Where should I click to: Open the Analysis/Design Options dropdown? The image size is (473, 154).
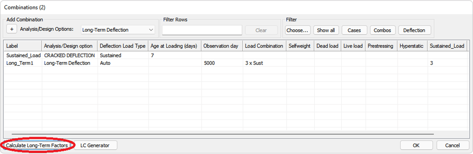(x=118, y=30)
